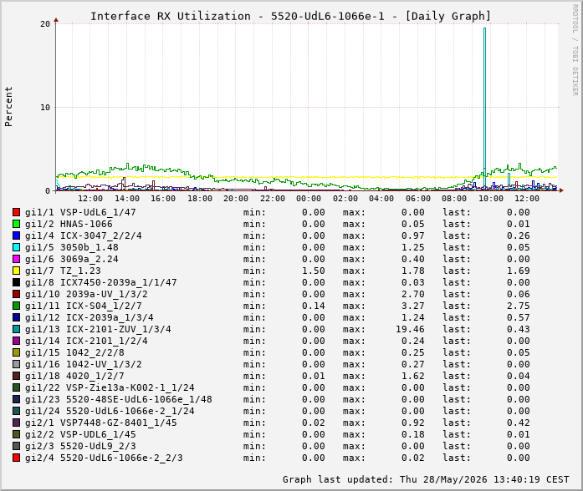
Task: Click the 00:00 time axis label
Action: 309,199
